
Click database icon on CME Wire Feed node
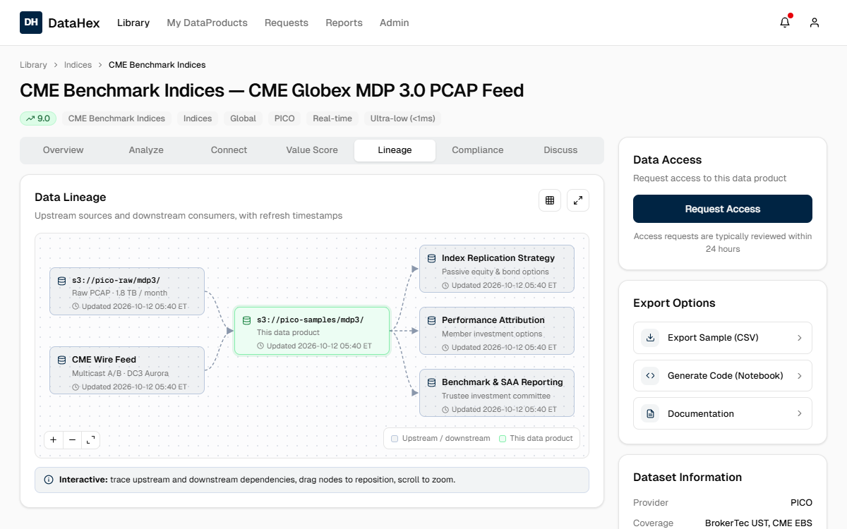coord(61,360)
